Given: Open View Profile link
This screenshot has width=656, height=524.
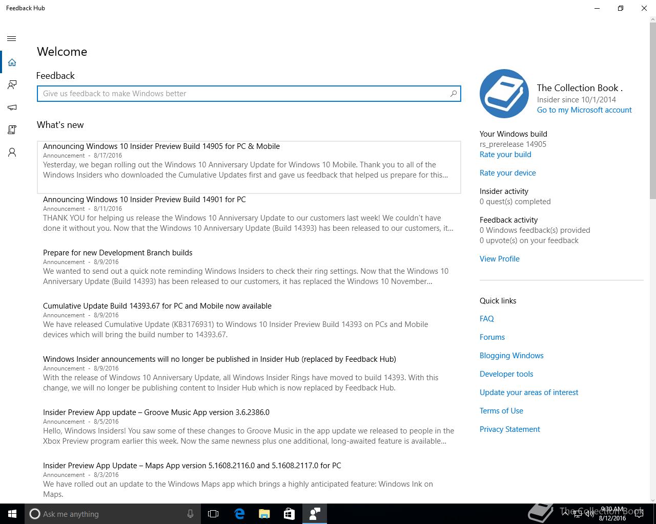Looking at the screenshot, I should [x=500, y=259].
